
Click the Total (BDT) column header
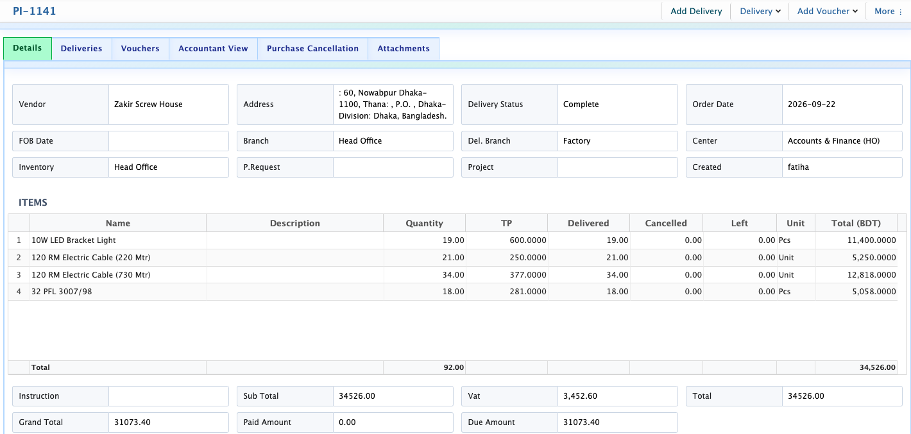click(856, 223)
